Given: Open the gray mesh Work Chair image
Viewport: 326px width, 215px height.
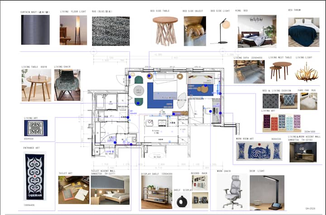Looking at the screenshot, I should (232, 192).
